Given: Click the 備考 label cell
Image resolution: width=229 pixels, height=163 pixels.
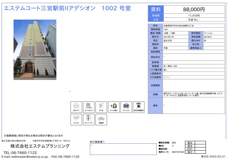Looking at the screenshot, I should click(155, 105).
